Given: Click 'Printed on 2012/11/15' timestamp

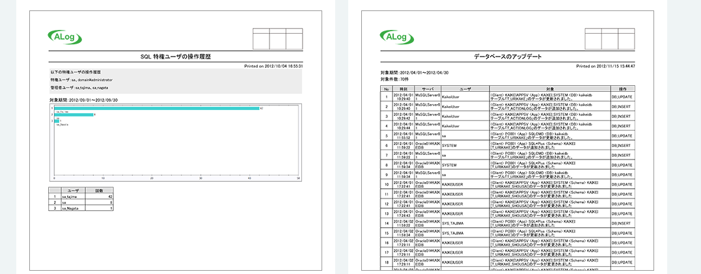Looking at the screenshot, I should (606, 66).
